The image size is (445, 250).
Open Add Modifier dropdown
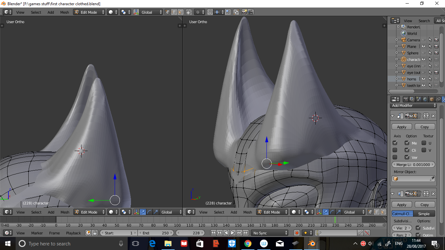click(x=413, y=105)
